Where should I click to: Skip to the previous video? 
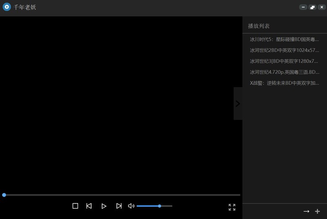(x=89, y=206)
